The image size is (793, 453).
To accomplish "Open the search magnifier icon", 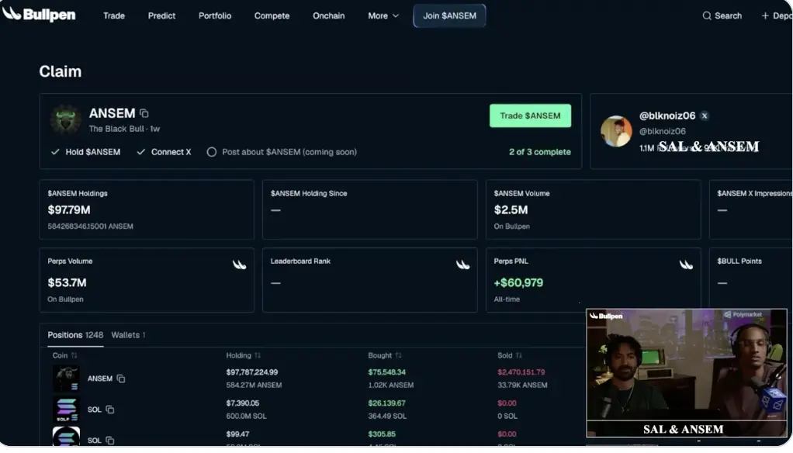I will tap(707, 16).
